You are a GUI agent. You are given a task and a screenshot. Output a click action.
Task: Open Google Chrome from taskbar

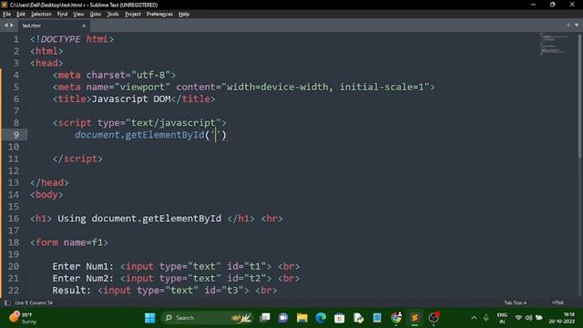(x=396, y=318)
